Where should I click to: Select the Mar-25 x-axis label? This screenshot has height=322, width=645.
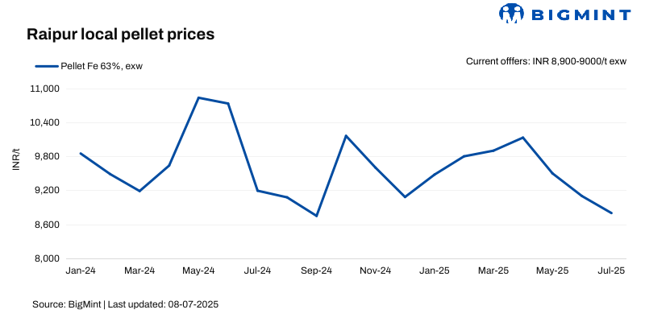tap(493, 271)
